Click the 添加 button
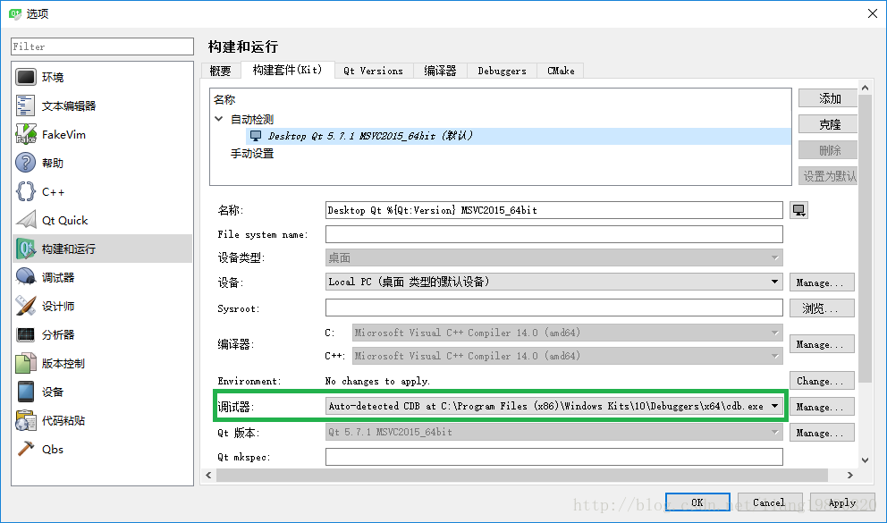Viewport: 887px width, 523px height. (x=829, y=98)
